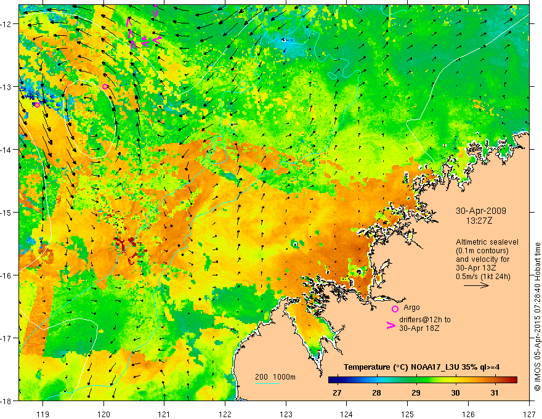Viewport: 542px width, 419px height.
Task: Click the '126' longitude axis label
Action: click(x=468, y=414)
